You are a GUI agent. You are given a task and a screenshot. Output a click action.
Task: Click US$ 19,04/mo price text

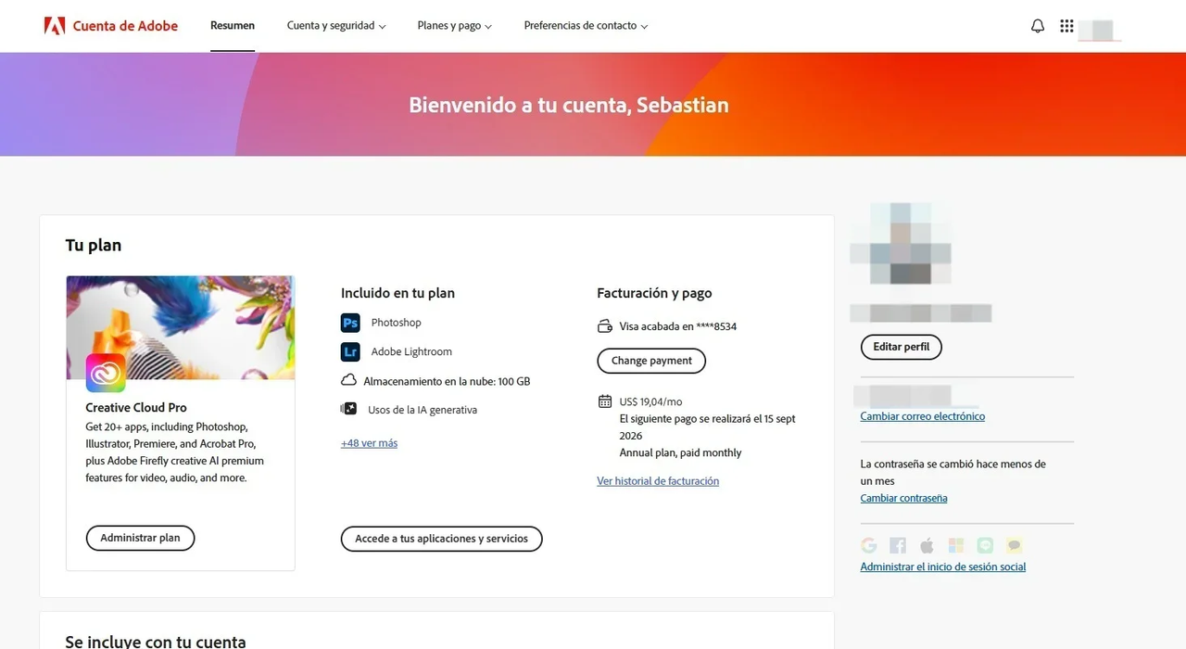[650, 401]
